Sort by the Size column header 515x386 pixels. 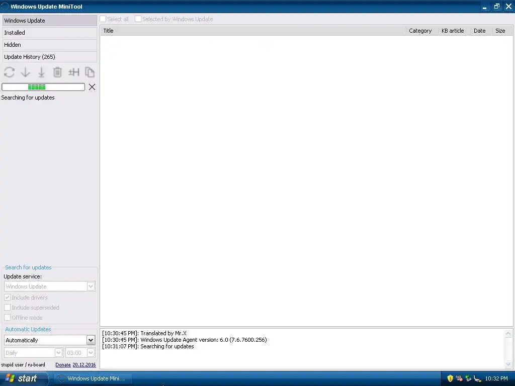(x=502, y=31)
